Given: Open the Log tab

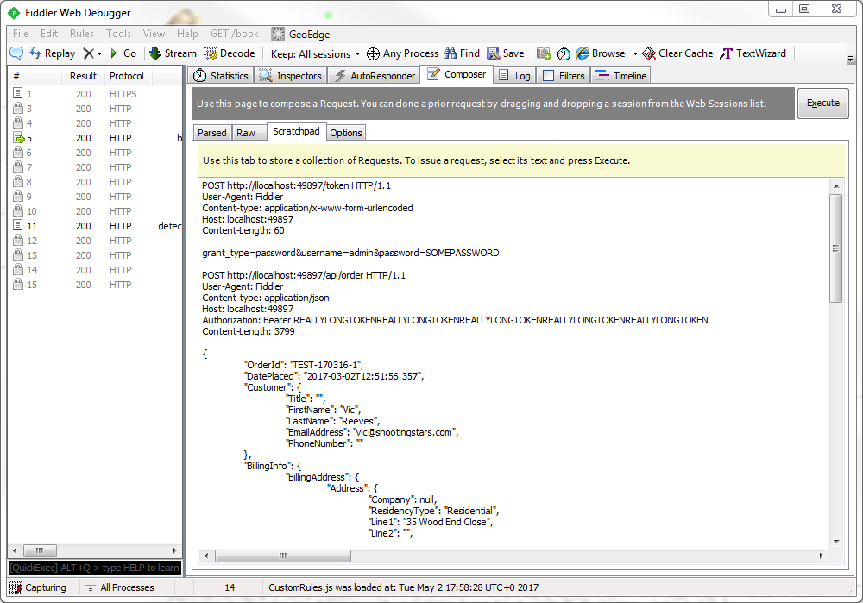Looking at the screenshot, I should (514, 75).
